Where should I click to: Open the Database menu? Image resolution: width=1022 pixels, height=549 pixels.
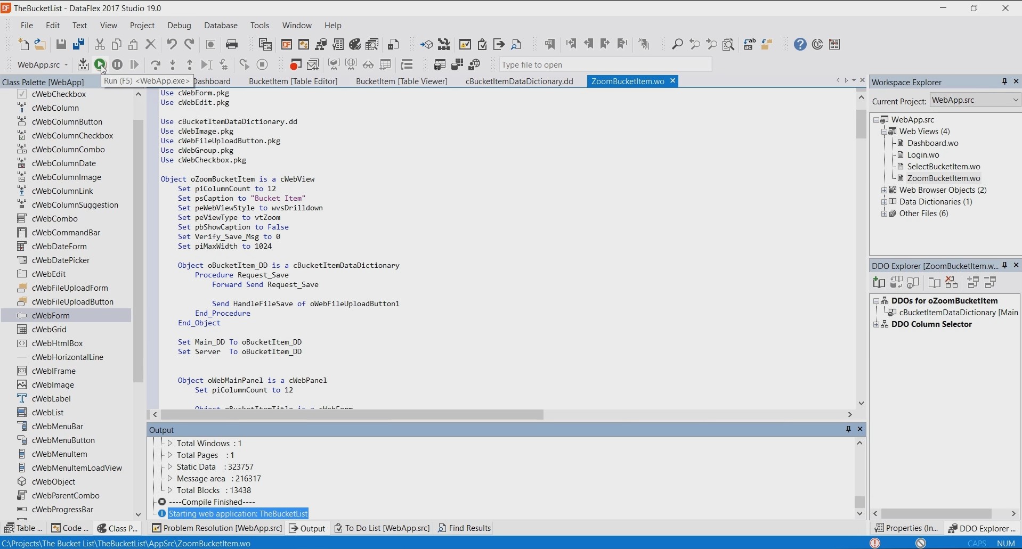(x=221, y=25)
